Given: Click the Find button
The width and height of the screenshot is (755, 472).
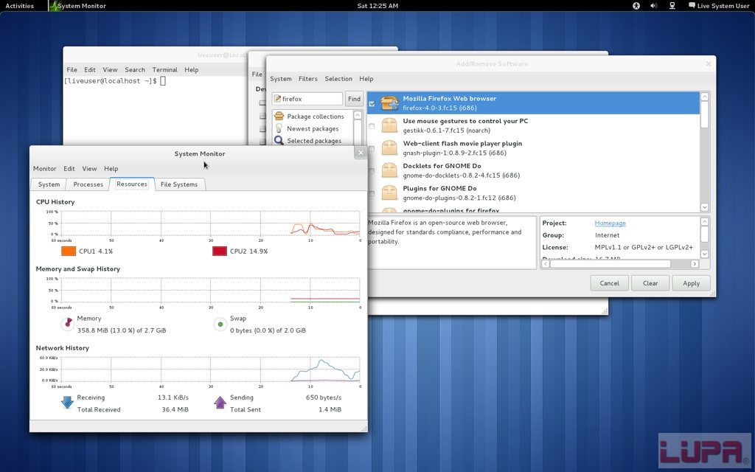Looking at the screenshot, I should pyautogui.click(x=355, y=99).
